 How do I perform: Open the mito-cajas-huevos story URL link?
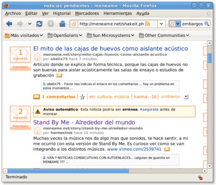pyautogui.click(x=105, y=54)
